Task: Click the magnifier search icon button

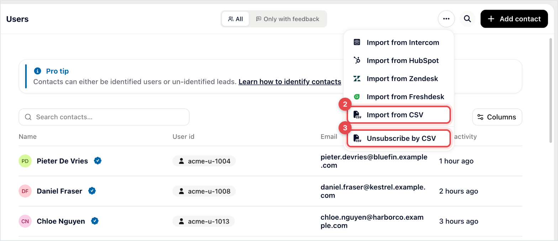Action: [x=468, y=19]
